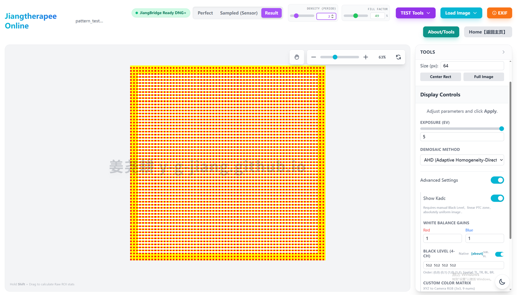Open the [about] link beside Native
The image size is (517, 295).
[476, 253]
